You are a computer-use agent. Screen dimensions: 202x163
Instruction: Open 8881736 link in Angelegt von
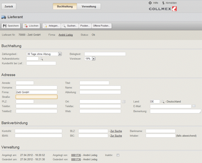coord(76,155)
